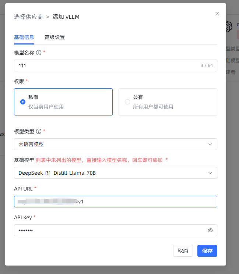Click the OpenAI logo behind the dialog
Viewport: 239px width, 274px height.
point(229,26)
